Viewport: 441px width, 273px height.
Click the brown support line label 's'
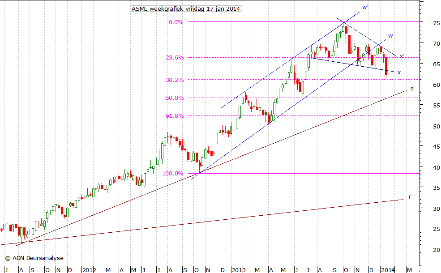coord(412,89)
